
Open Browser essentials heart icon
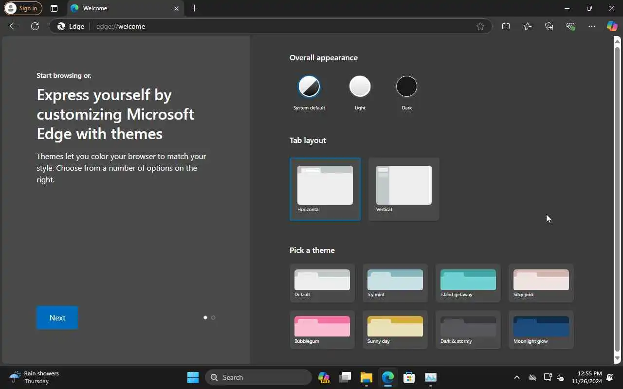[570, 26]
